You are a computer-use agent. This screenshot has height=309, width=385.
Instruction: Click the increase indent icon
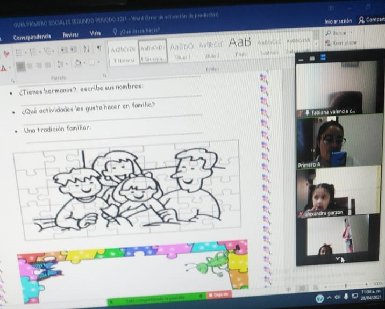(73, 50)
